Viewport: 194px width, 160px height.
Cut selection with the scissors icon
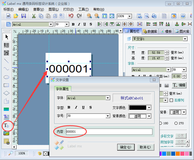click(x=34, y=16)
